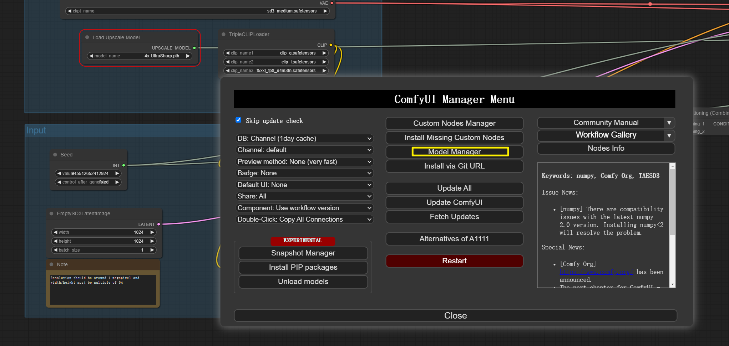Image resolution: width=729 pixels, height=346 pixels.
Task: Click the Fetch Updates button
Action: pos(454,217)
